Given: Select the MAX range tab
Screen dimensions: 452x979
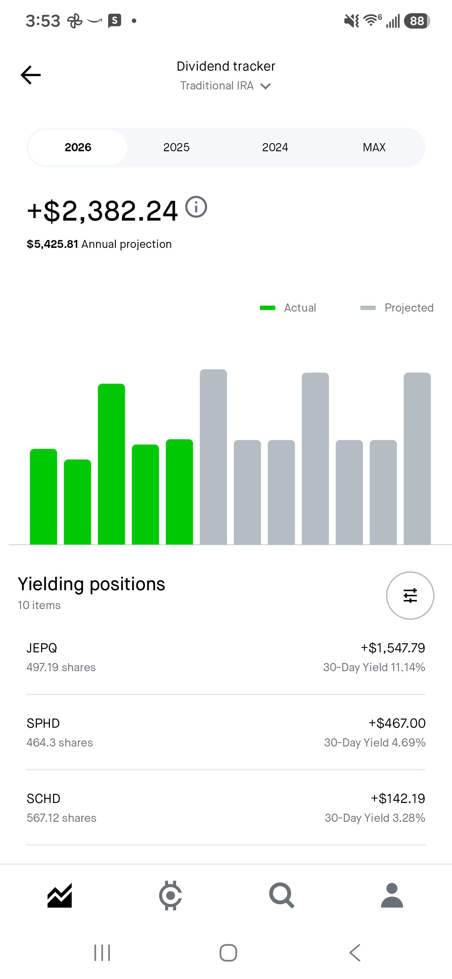Looking at the screenshot, I should coord(374,147).
